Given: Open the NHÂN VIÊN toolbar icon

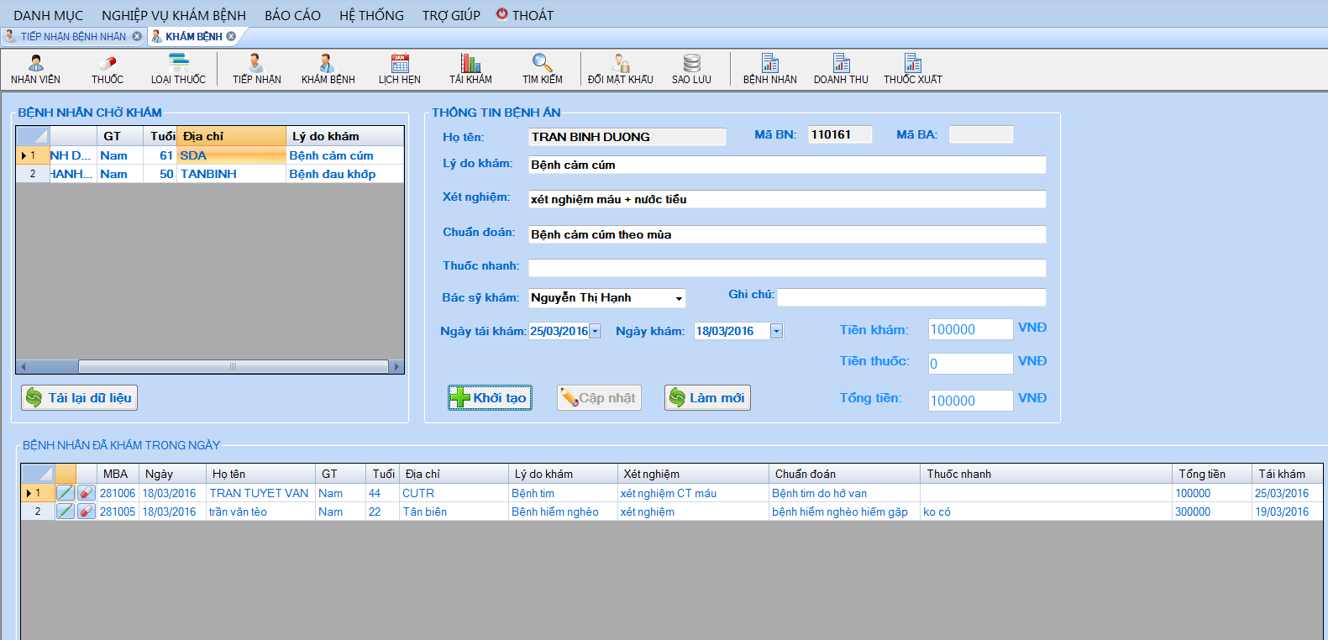Looking at the screenshot, I should [x=35, y=69].
